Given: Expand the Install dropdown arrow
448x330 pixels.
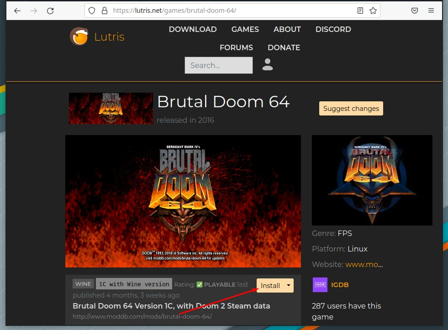Looking at the screenshot, I should pos(289,285).
